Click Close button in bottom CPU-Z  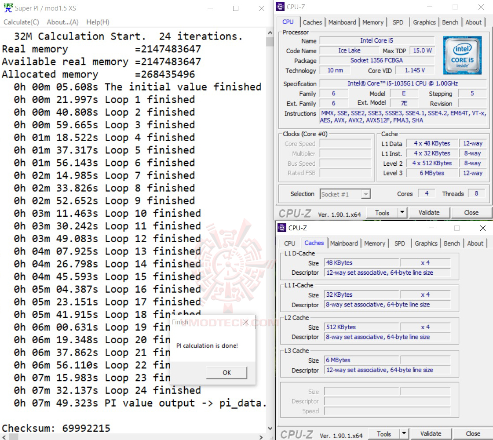[x=473, y=434]
